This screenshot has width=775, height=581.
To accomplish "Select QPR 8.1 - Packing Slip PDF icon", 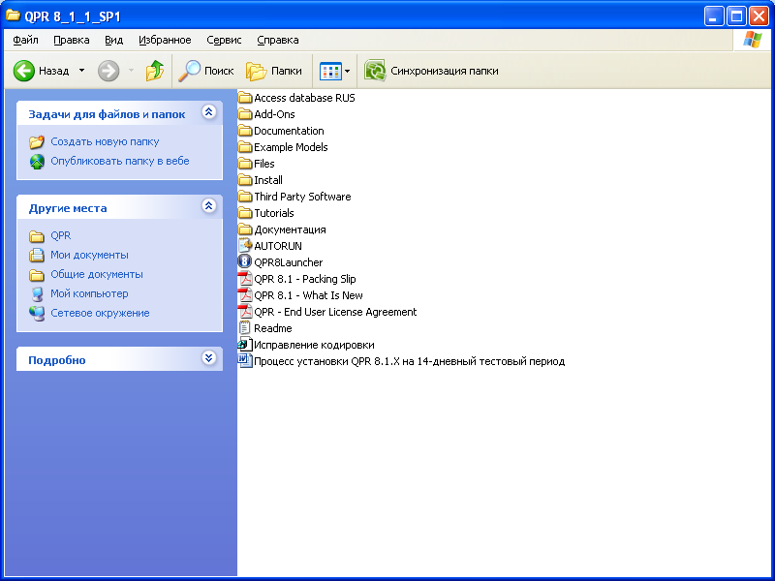I will [x=245, y=279].
